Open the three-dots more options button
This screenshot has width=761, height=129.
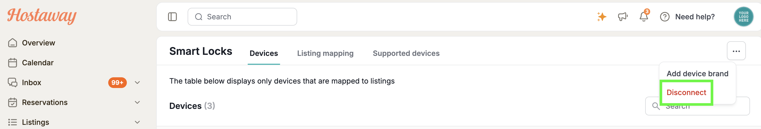point(736,51)
